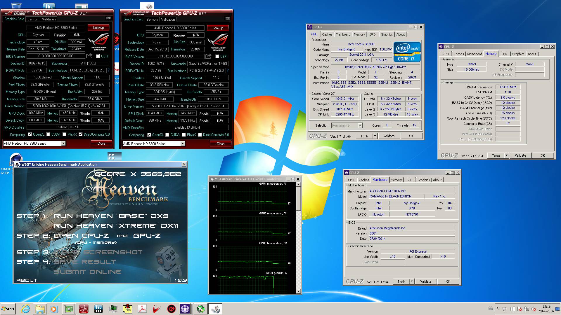The height and width of the screenshot is (315, 561).
Task: Click red ROG GPU-Z icon on taskbar
Action: point(84,309)
